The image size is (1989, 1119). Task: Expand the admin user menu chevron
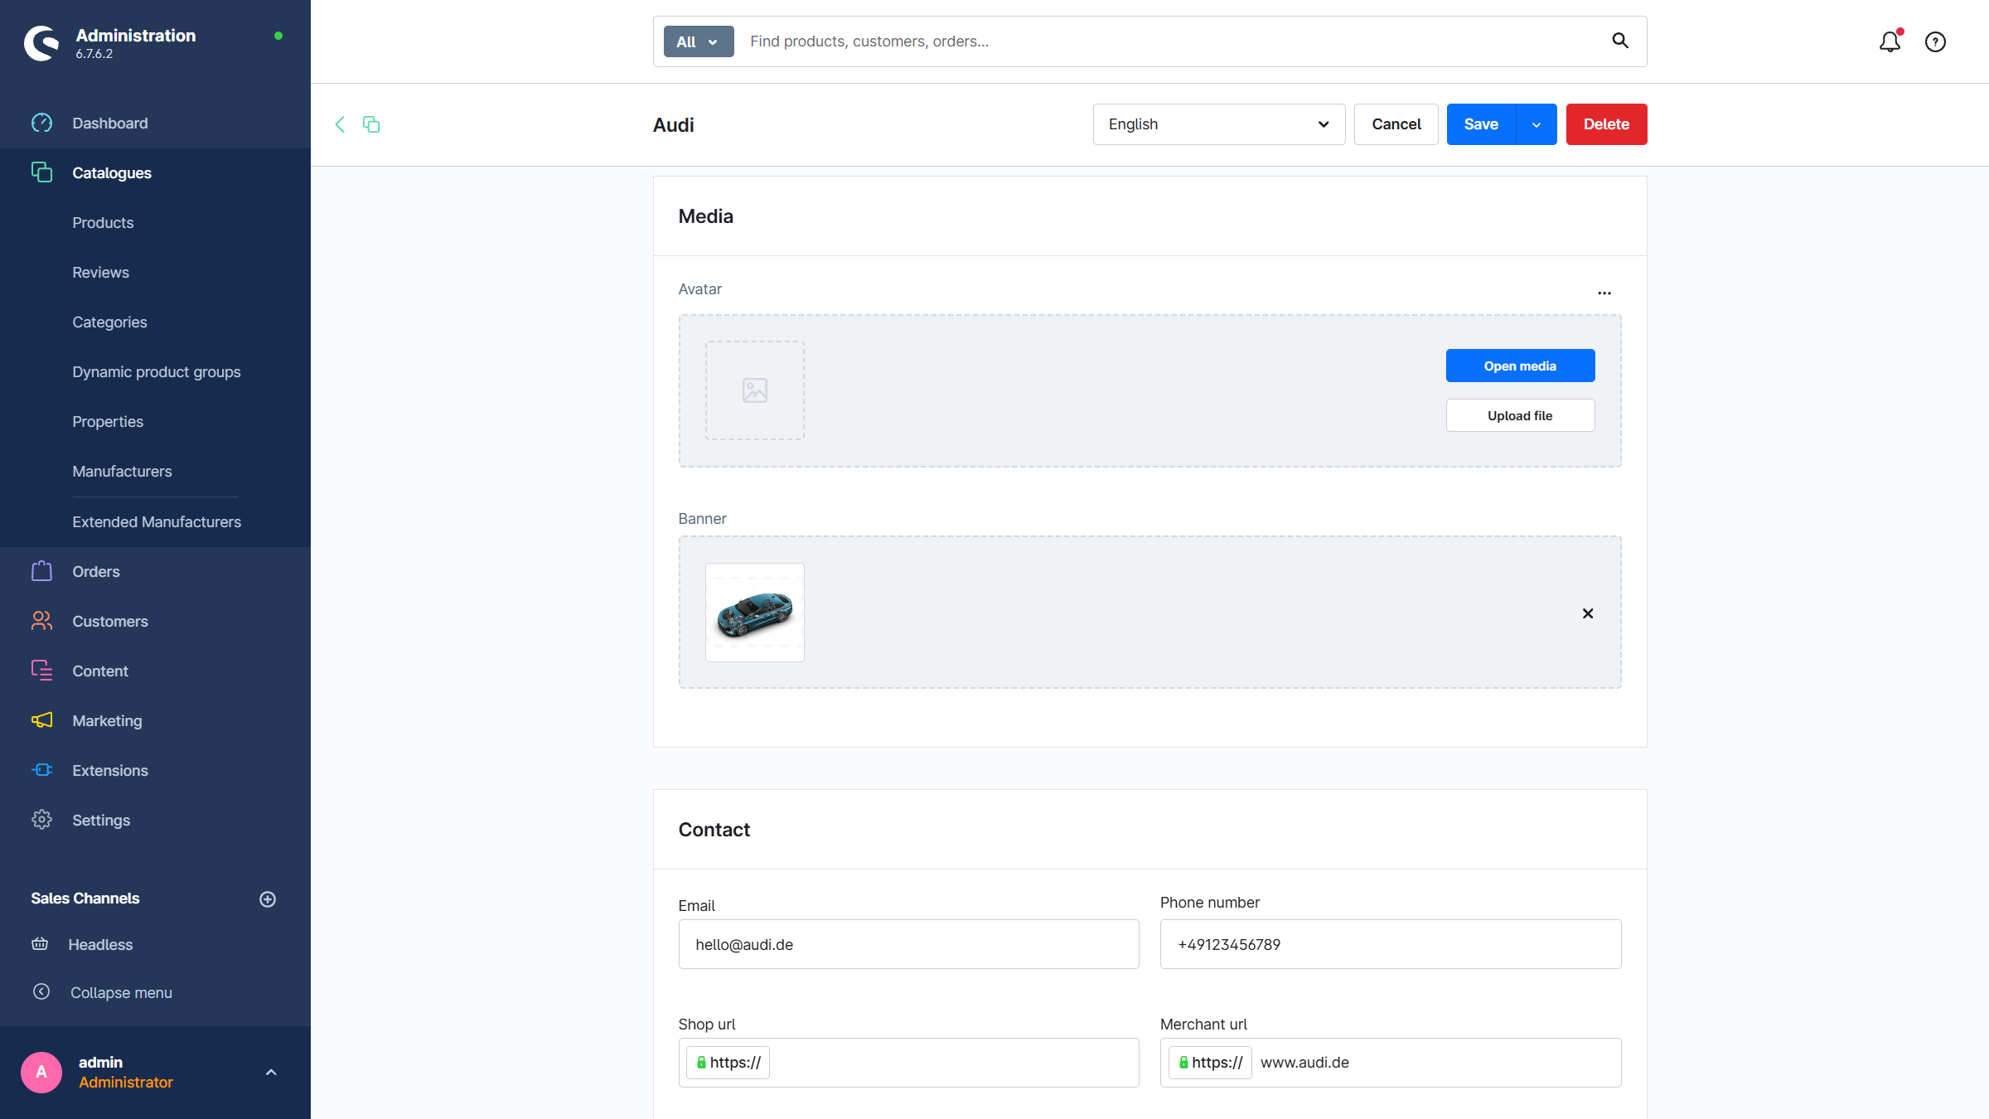coord(271,1073)
